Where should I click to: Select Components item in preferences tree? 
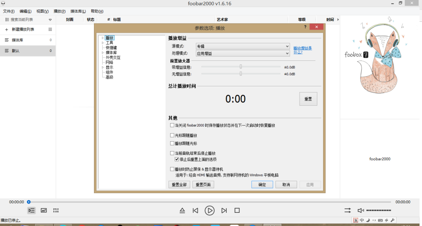[x=109, y=72]
